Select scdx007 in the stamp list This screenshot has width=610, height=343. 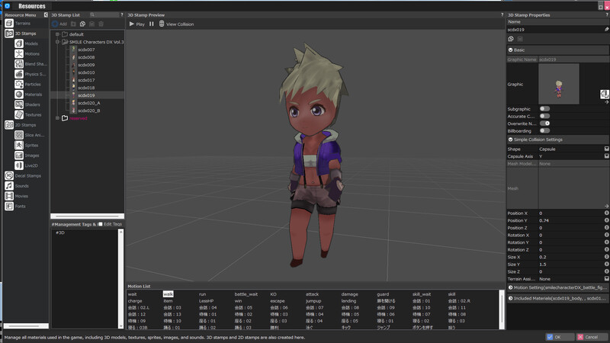(86, 50)
